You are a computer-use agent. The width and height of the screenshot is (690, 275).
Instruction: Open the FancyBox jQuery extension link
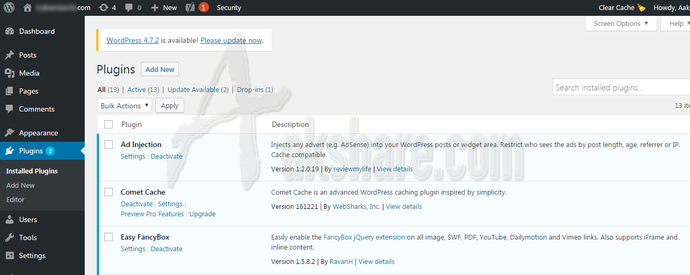pyautogui.click(x=364, y=237)
